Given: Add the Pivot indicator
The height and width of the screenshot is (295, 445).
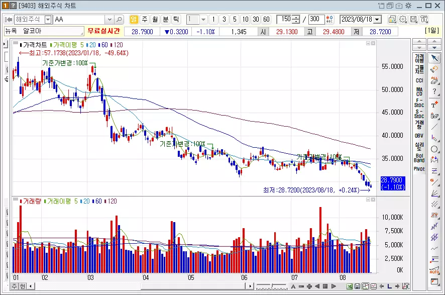Looking at the screenshot, I should point(419,169).
